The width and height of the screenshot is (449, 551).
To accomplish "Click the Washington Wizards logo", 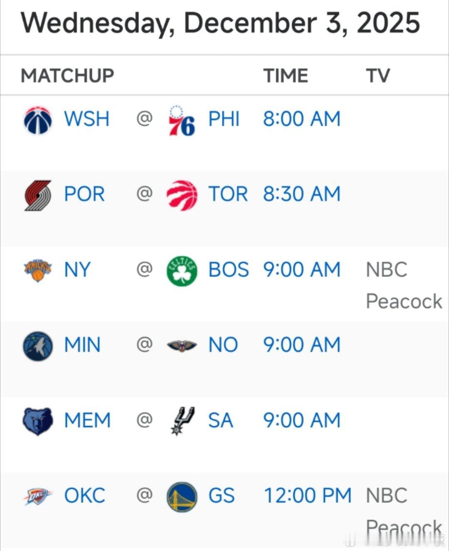I will [x=38, y=120].
